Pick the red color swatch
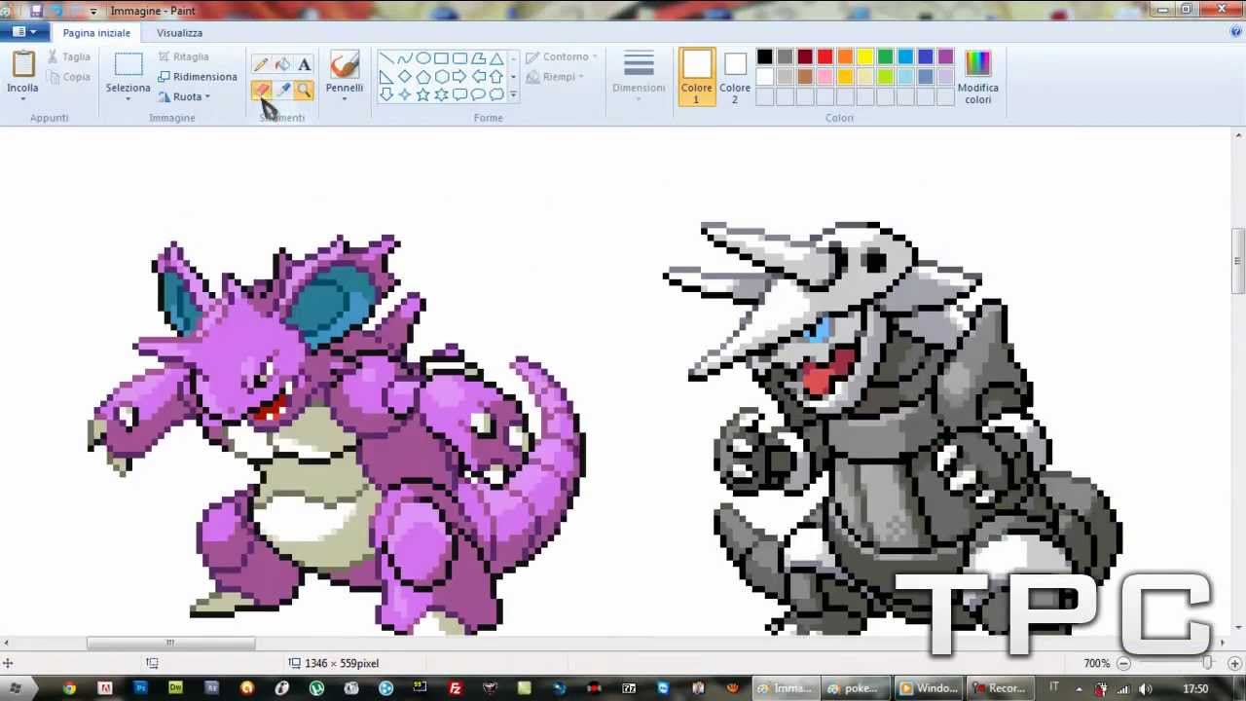Image resolution: width=1246 pixels, height=701 pixels. (x=825, y=56)
